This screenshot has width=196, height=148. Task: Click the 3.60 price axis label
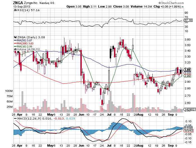click(188, 40)
